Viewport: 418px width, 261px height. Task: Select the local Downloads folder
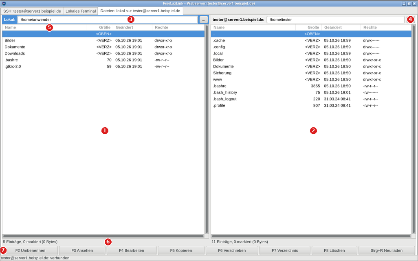[103, 54]
